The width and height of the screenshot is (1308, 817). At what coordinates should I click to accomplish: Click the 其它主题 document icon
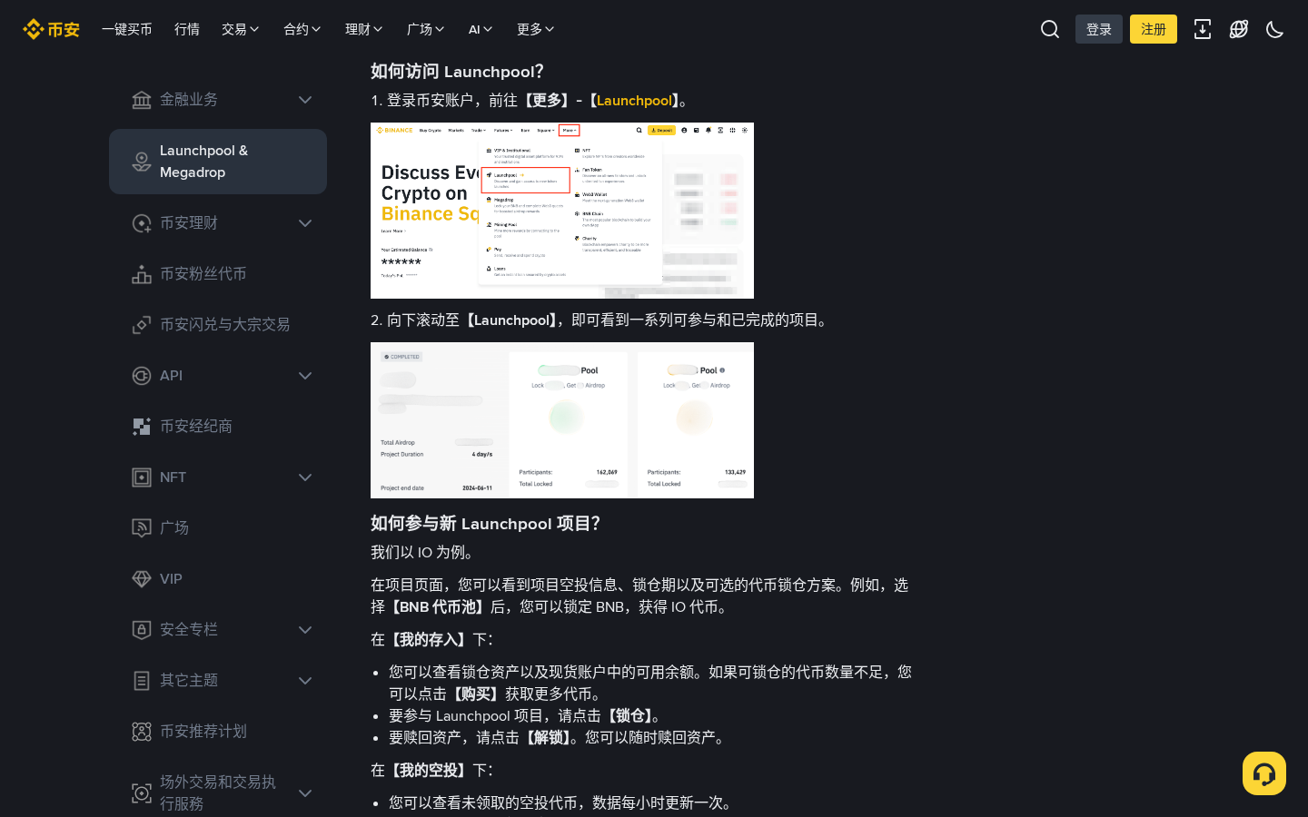(142, 681)
